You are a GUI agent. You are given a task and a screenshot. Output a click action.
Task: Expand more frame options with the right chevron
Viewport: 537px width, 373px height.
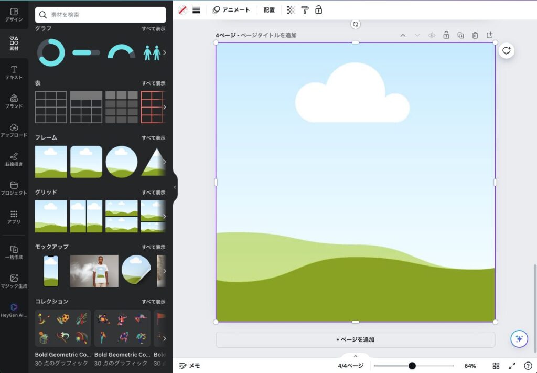(x=164, y=162)
